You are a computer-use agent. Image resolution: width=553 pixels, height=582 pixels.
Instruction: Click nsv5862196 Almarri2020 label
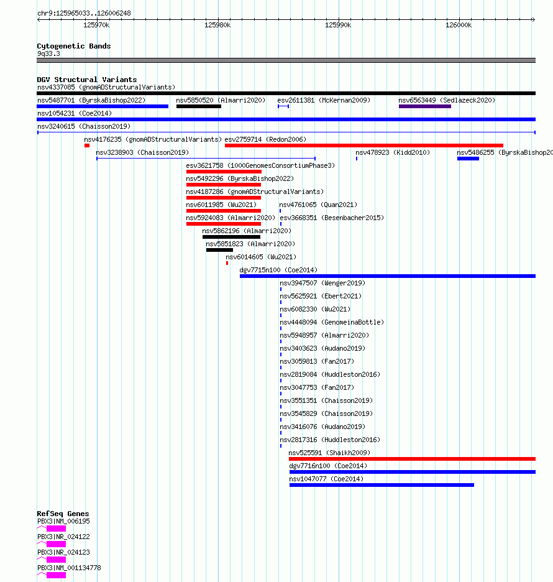(247, 231)
